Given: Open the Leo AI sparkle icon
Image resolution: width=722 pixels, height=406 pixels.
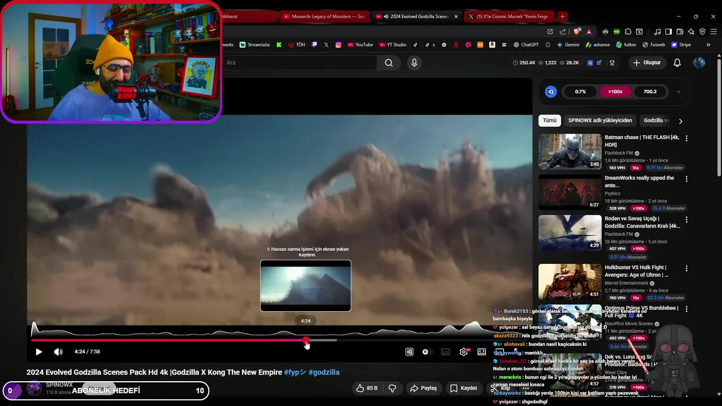Looking at the screenshot, I should pyautogui.click(x=691, y=32).
